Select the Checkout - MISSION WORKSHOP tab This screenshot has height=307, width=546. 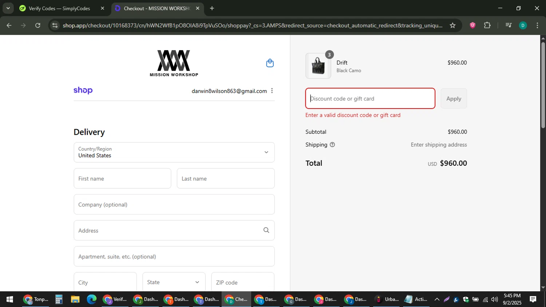[x=157, y=8]
